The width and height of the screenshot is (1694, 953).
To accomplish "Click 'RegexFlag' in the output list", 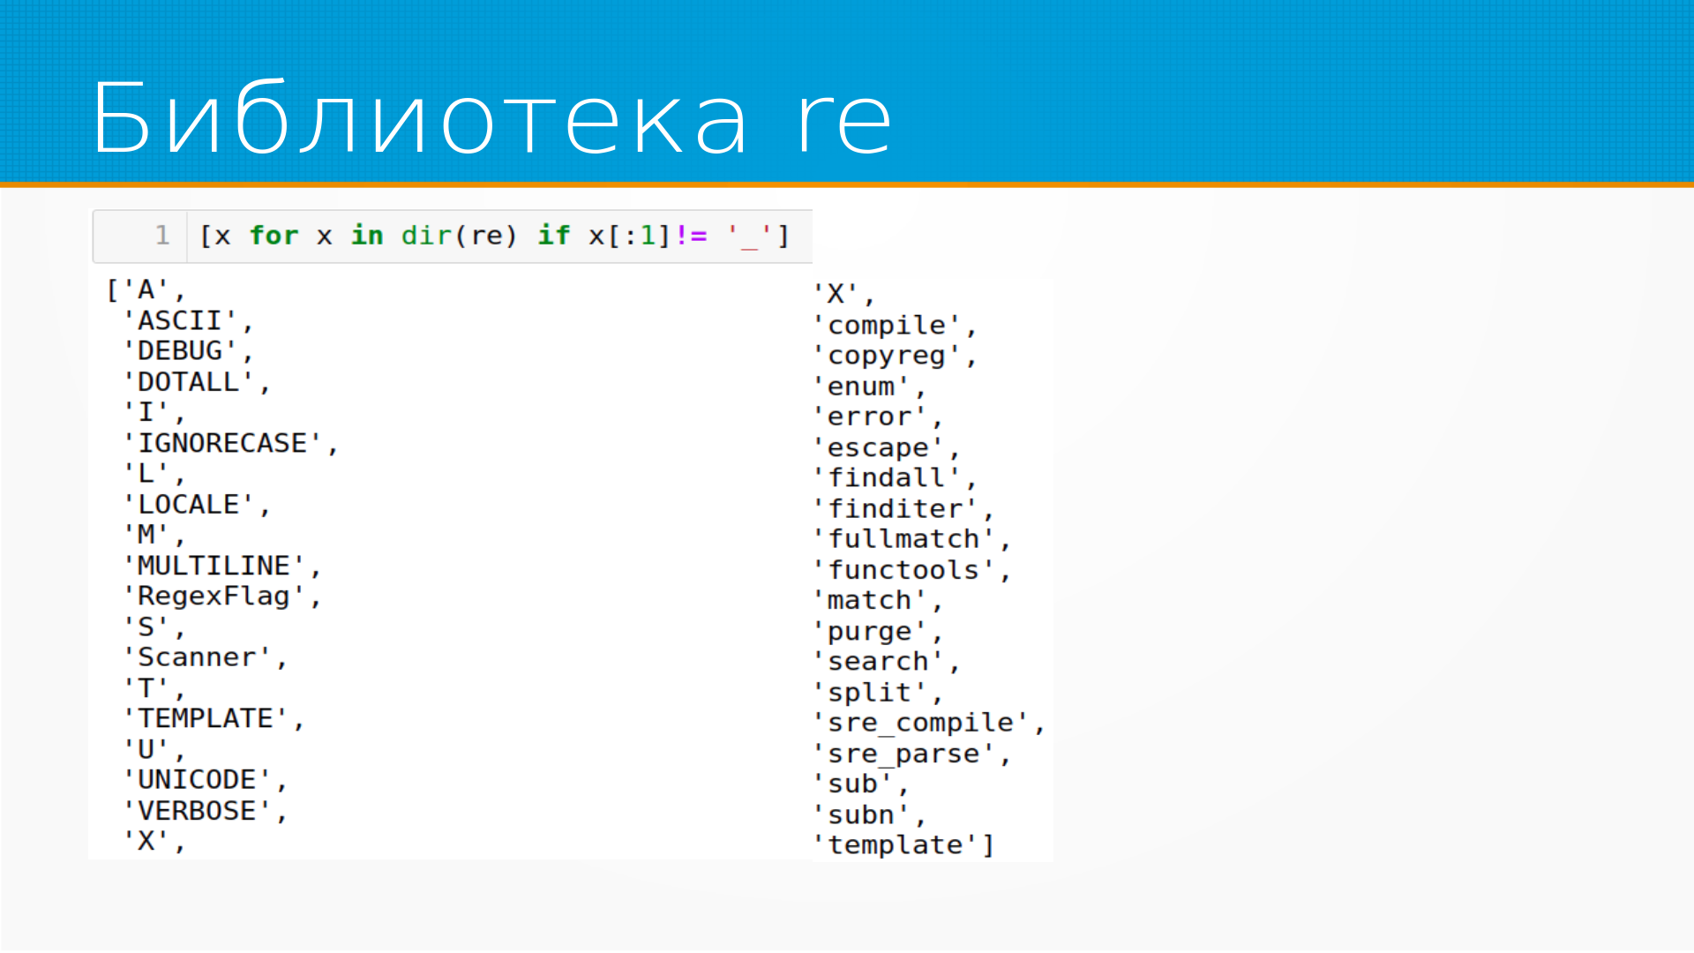I will [214, 597].
